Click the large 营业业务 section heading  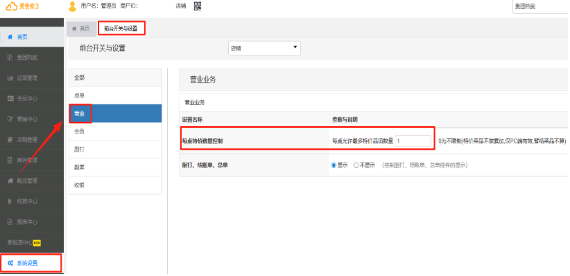(203, 80)
